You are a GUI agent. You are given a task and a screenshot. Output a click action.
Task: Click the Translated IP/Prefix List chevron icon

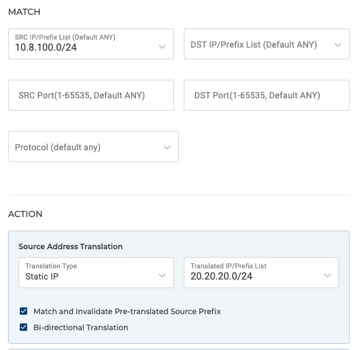327,276
